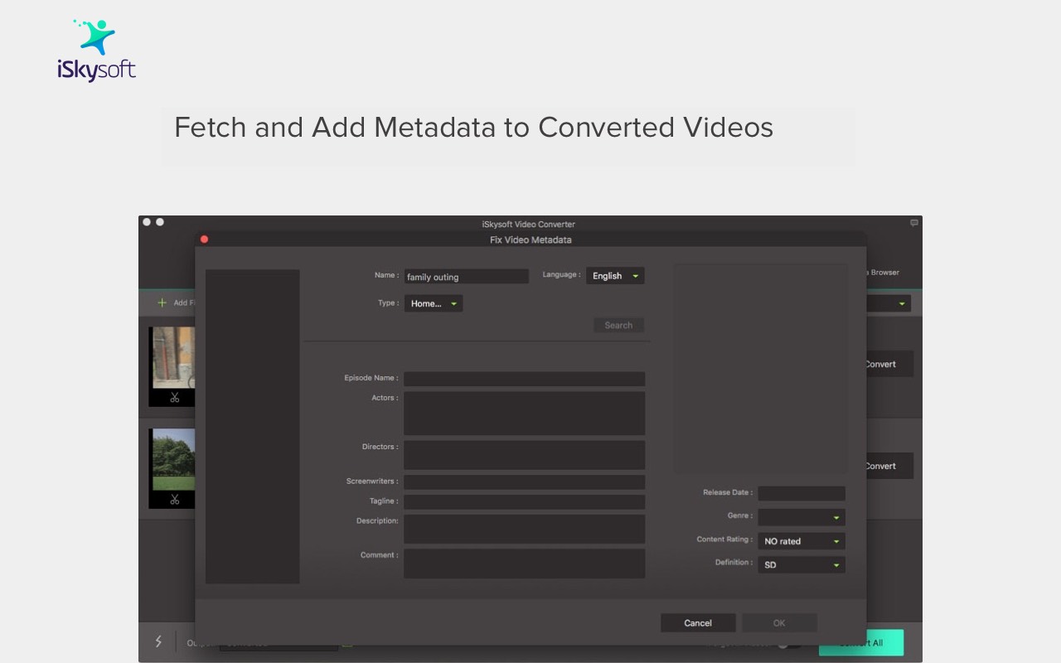1061x663 pixels.
Task: Click the Name field containing family outing
Action: tap(466, 277)
